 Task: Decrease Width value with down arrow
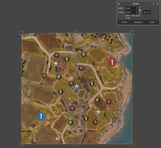[136, 9]
